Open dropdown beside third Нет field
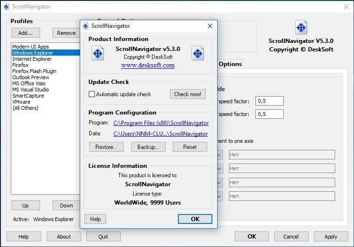This screenshot has width=354, height=247. click(x=220, y=182)
